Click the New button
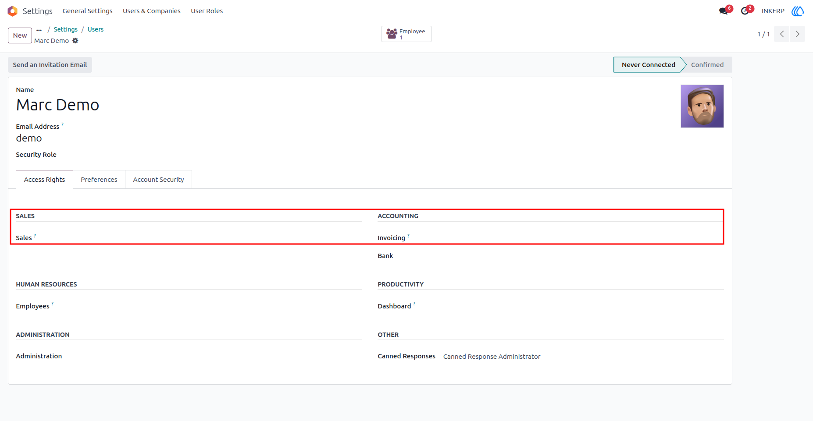The image size is (813, 421). tap(20, 35)
